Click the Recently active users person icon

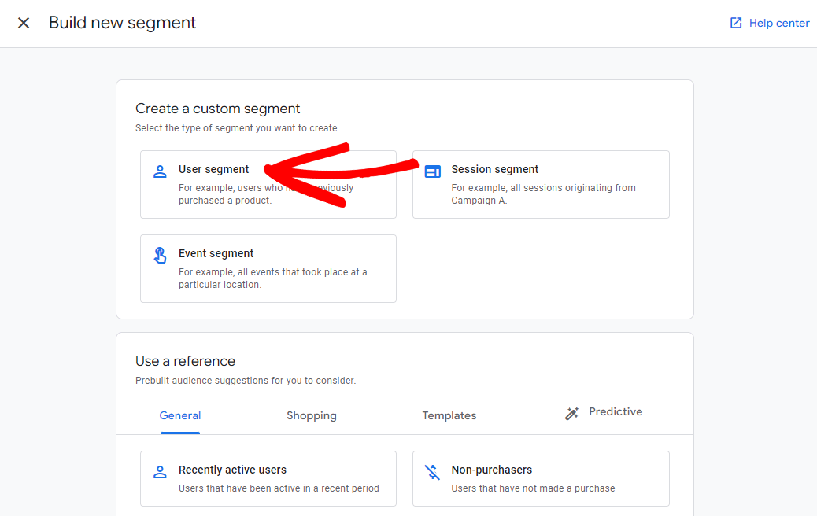tap(160, 471)
